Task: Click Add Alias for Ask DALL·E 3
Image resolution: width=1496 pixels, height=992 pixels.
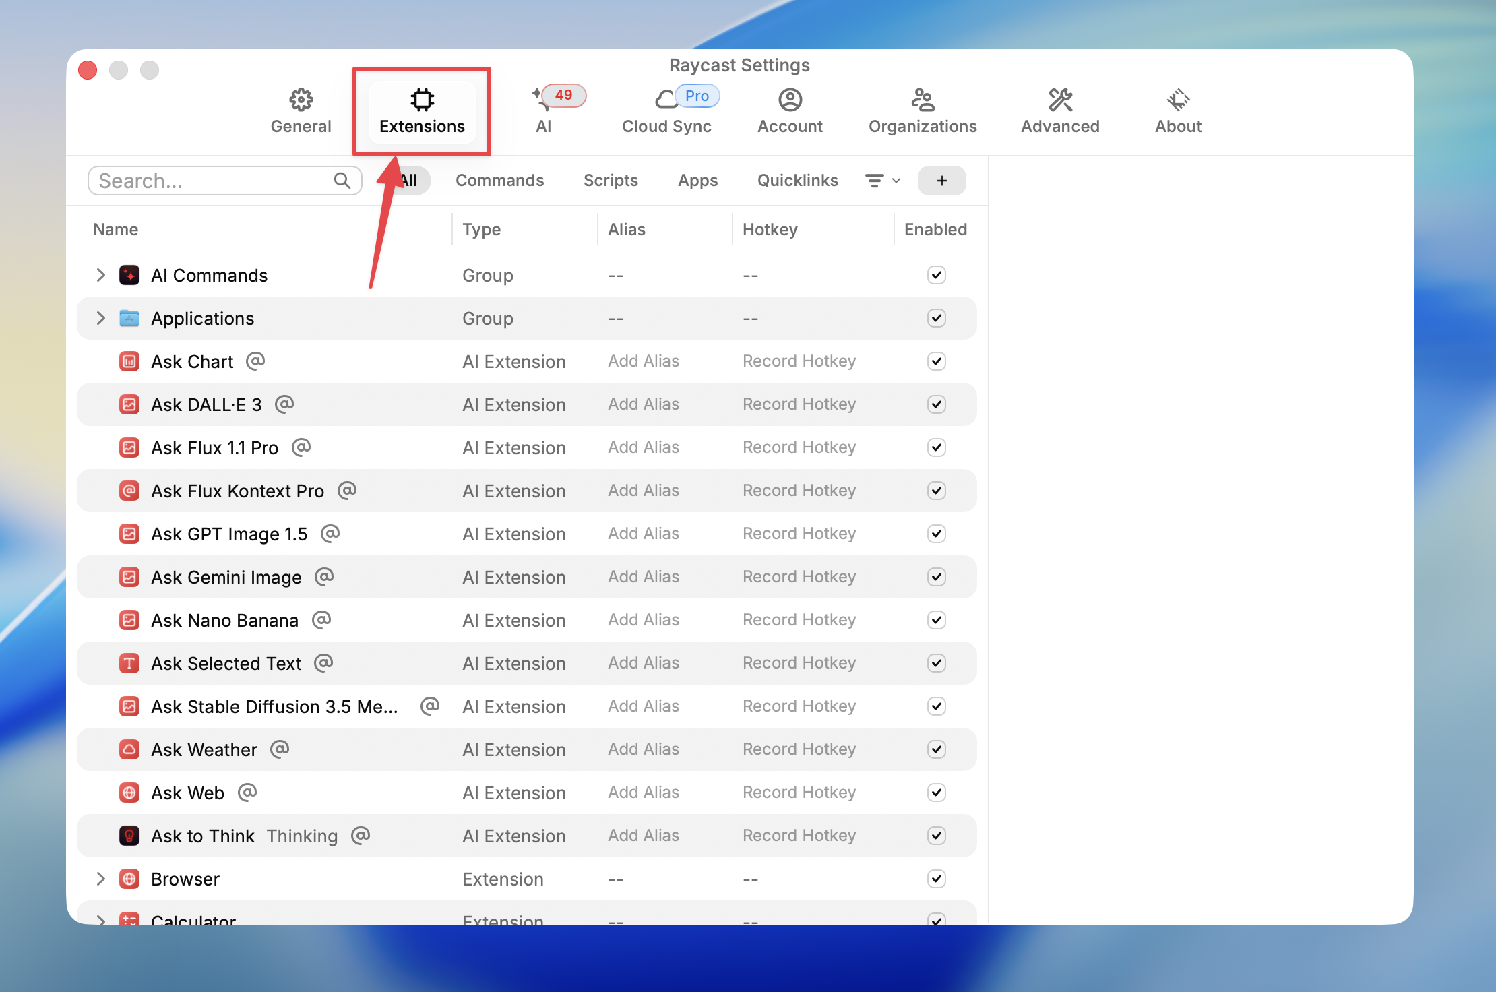Action: point(643,404)
